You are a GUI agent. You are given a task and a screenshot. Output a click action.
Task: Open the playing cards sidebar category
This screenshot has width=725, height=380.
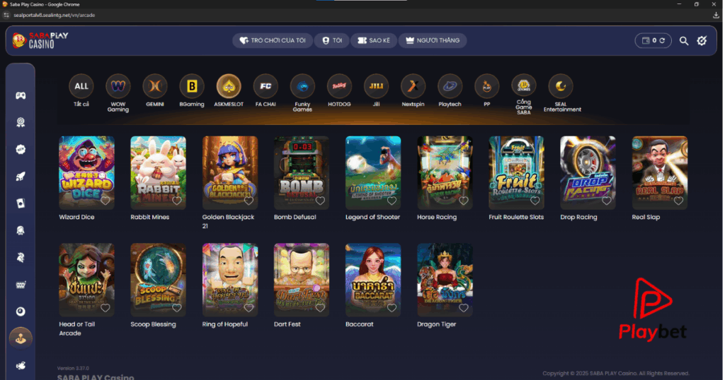tap(21, 203)
